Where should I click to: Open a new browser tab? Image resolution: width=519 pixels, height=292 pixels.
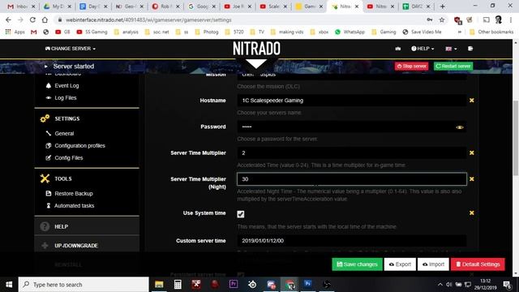(443, 6)
